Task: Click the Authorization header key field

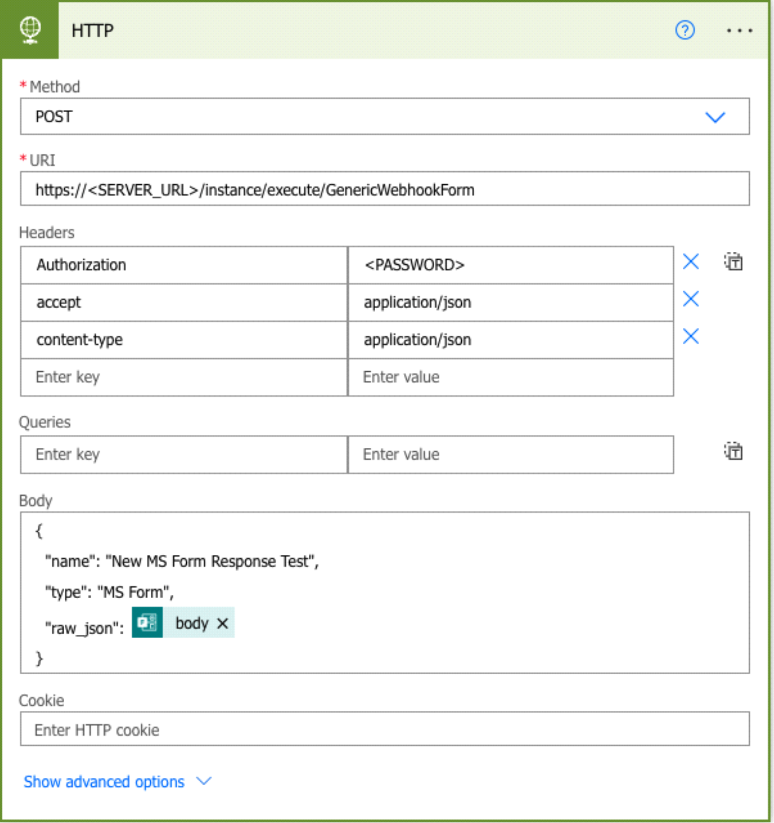Action: [x=183, y=265]
